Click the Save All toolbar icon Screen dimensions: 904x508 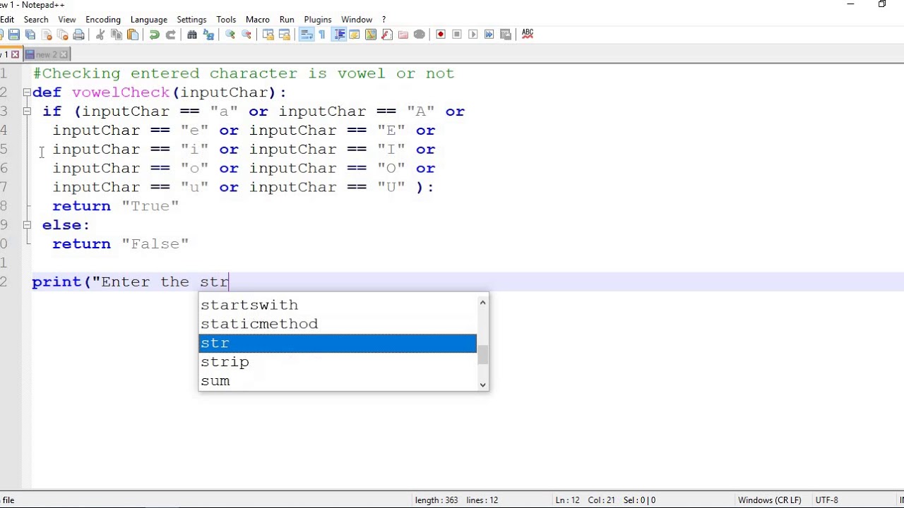(30, 35)
